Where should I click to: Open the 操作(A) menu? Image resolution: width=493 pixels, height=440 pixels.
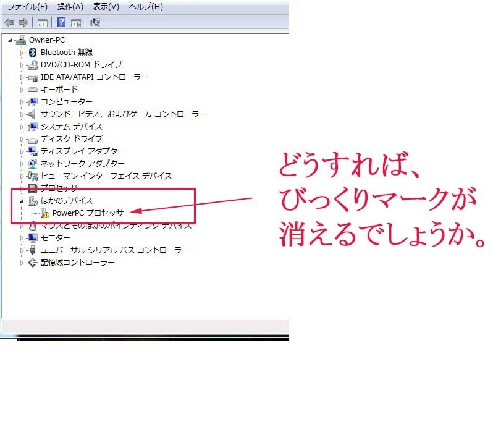tap(70, 7)
